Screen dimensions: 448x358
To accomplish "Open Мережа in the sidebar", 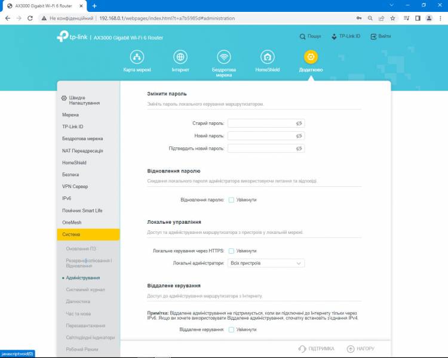I will pyautogui.click(x=70, y=115).
